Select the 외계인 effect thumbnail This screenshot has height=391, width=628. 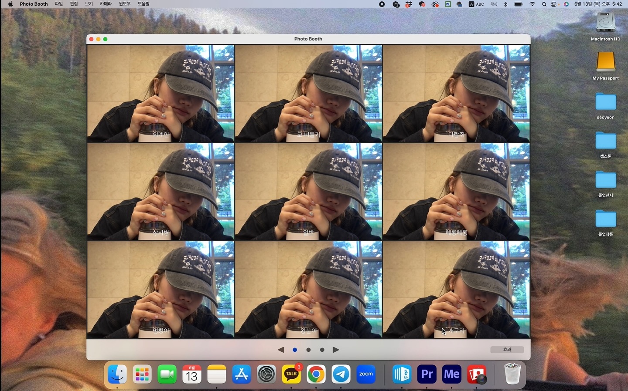(161, 94)
